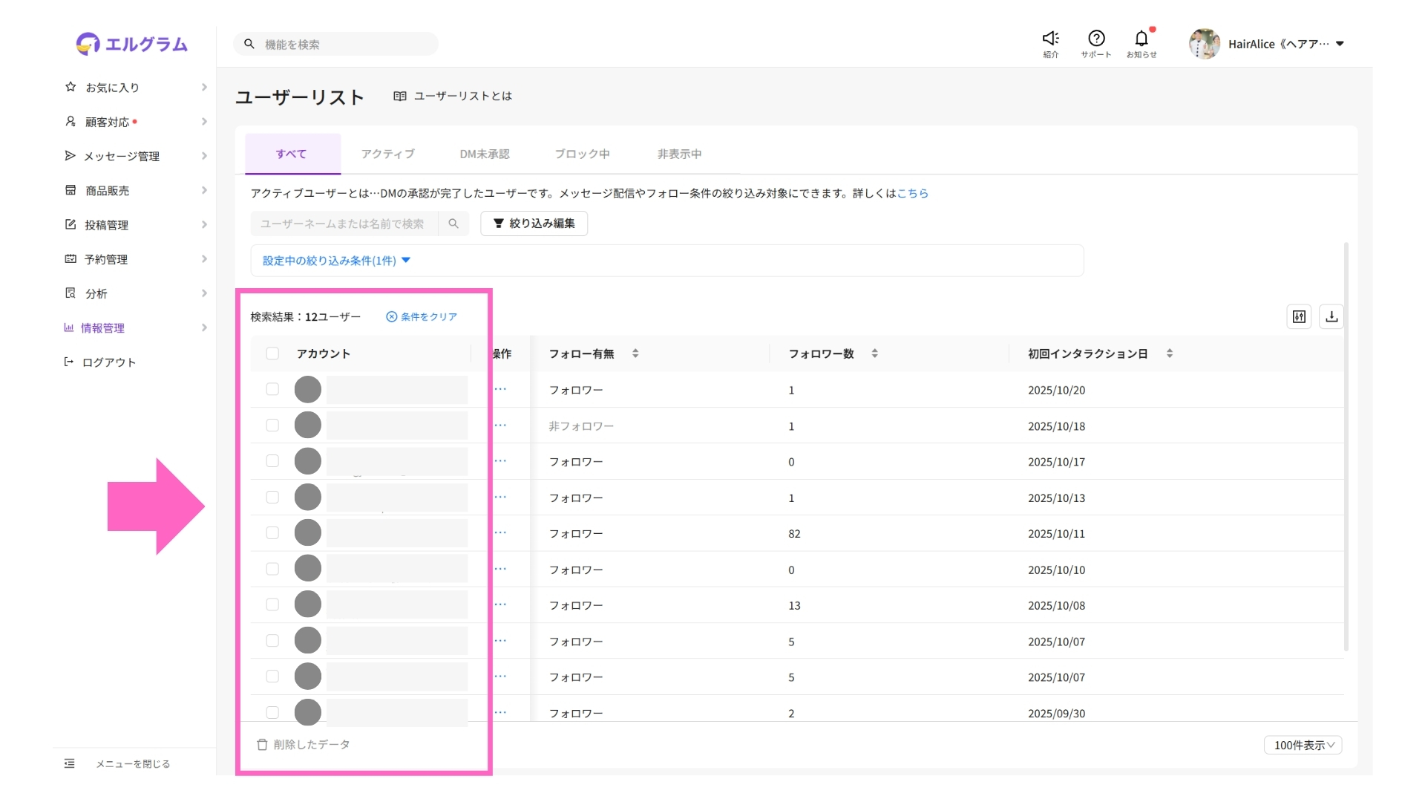Viewport: 1425px width, 802px height.
Task: Click the column settings icon above the table
Action: [1299, 317]
